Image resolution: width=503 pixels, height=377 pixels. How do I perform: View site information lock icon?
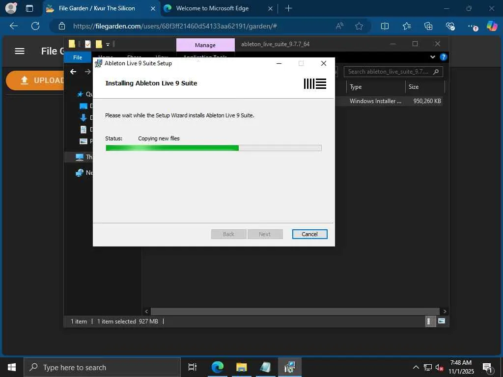pos(62,26)
